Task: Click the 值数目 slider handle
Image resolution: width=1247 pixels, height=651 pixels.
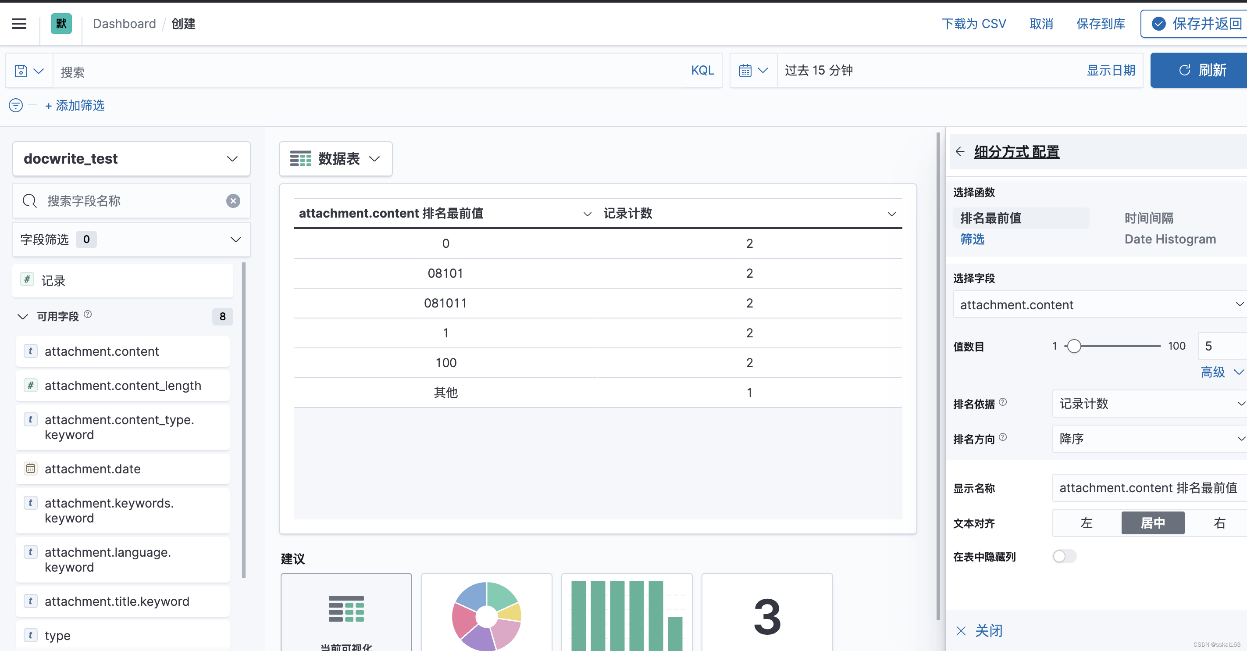Action: tap(1074, 346)
